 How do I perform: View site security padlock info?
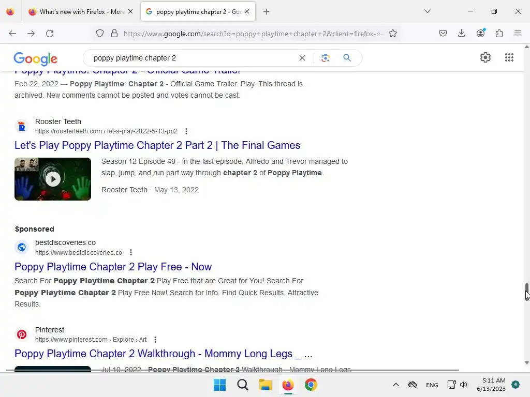[x=114, y=34]
